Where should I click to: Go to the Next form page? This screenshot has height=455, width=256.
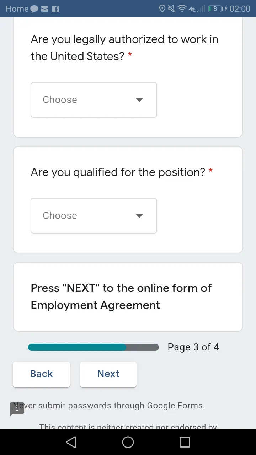tap(108, 374)
